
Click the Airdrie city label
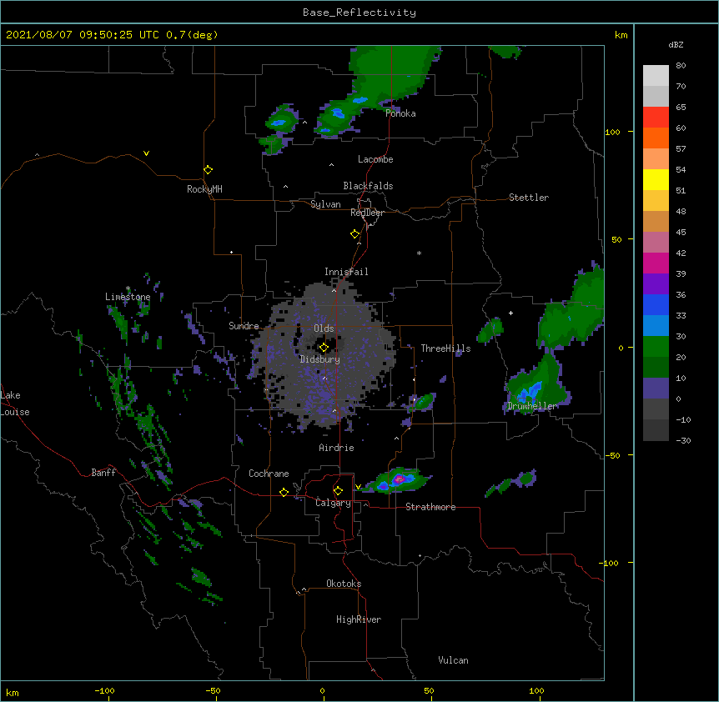[337, 448]
